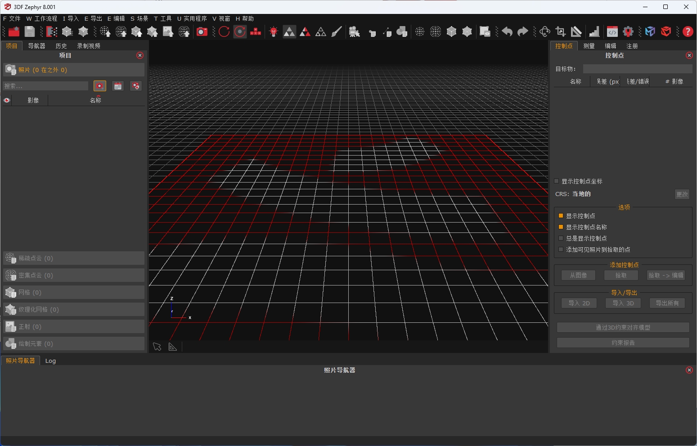
Task: Click the red light bulb lighting icon
Action: click(273, 31)
